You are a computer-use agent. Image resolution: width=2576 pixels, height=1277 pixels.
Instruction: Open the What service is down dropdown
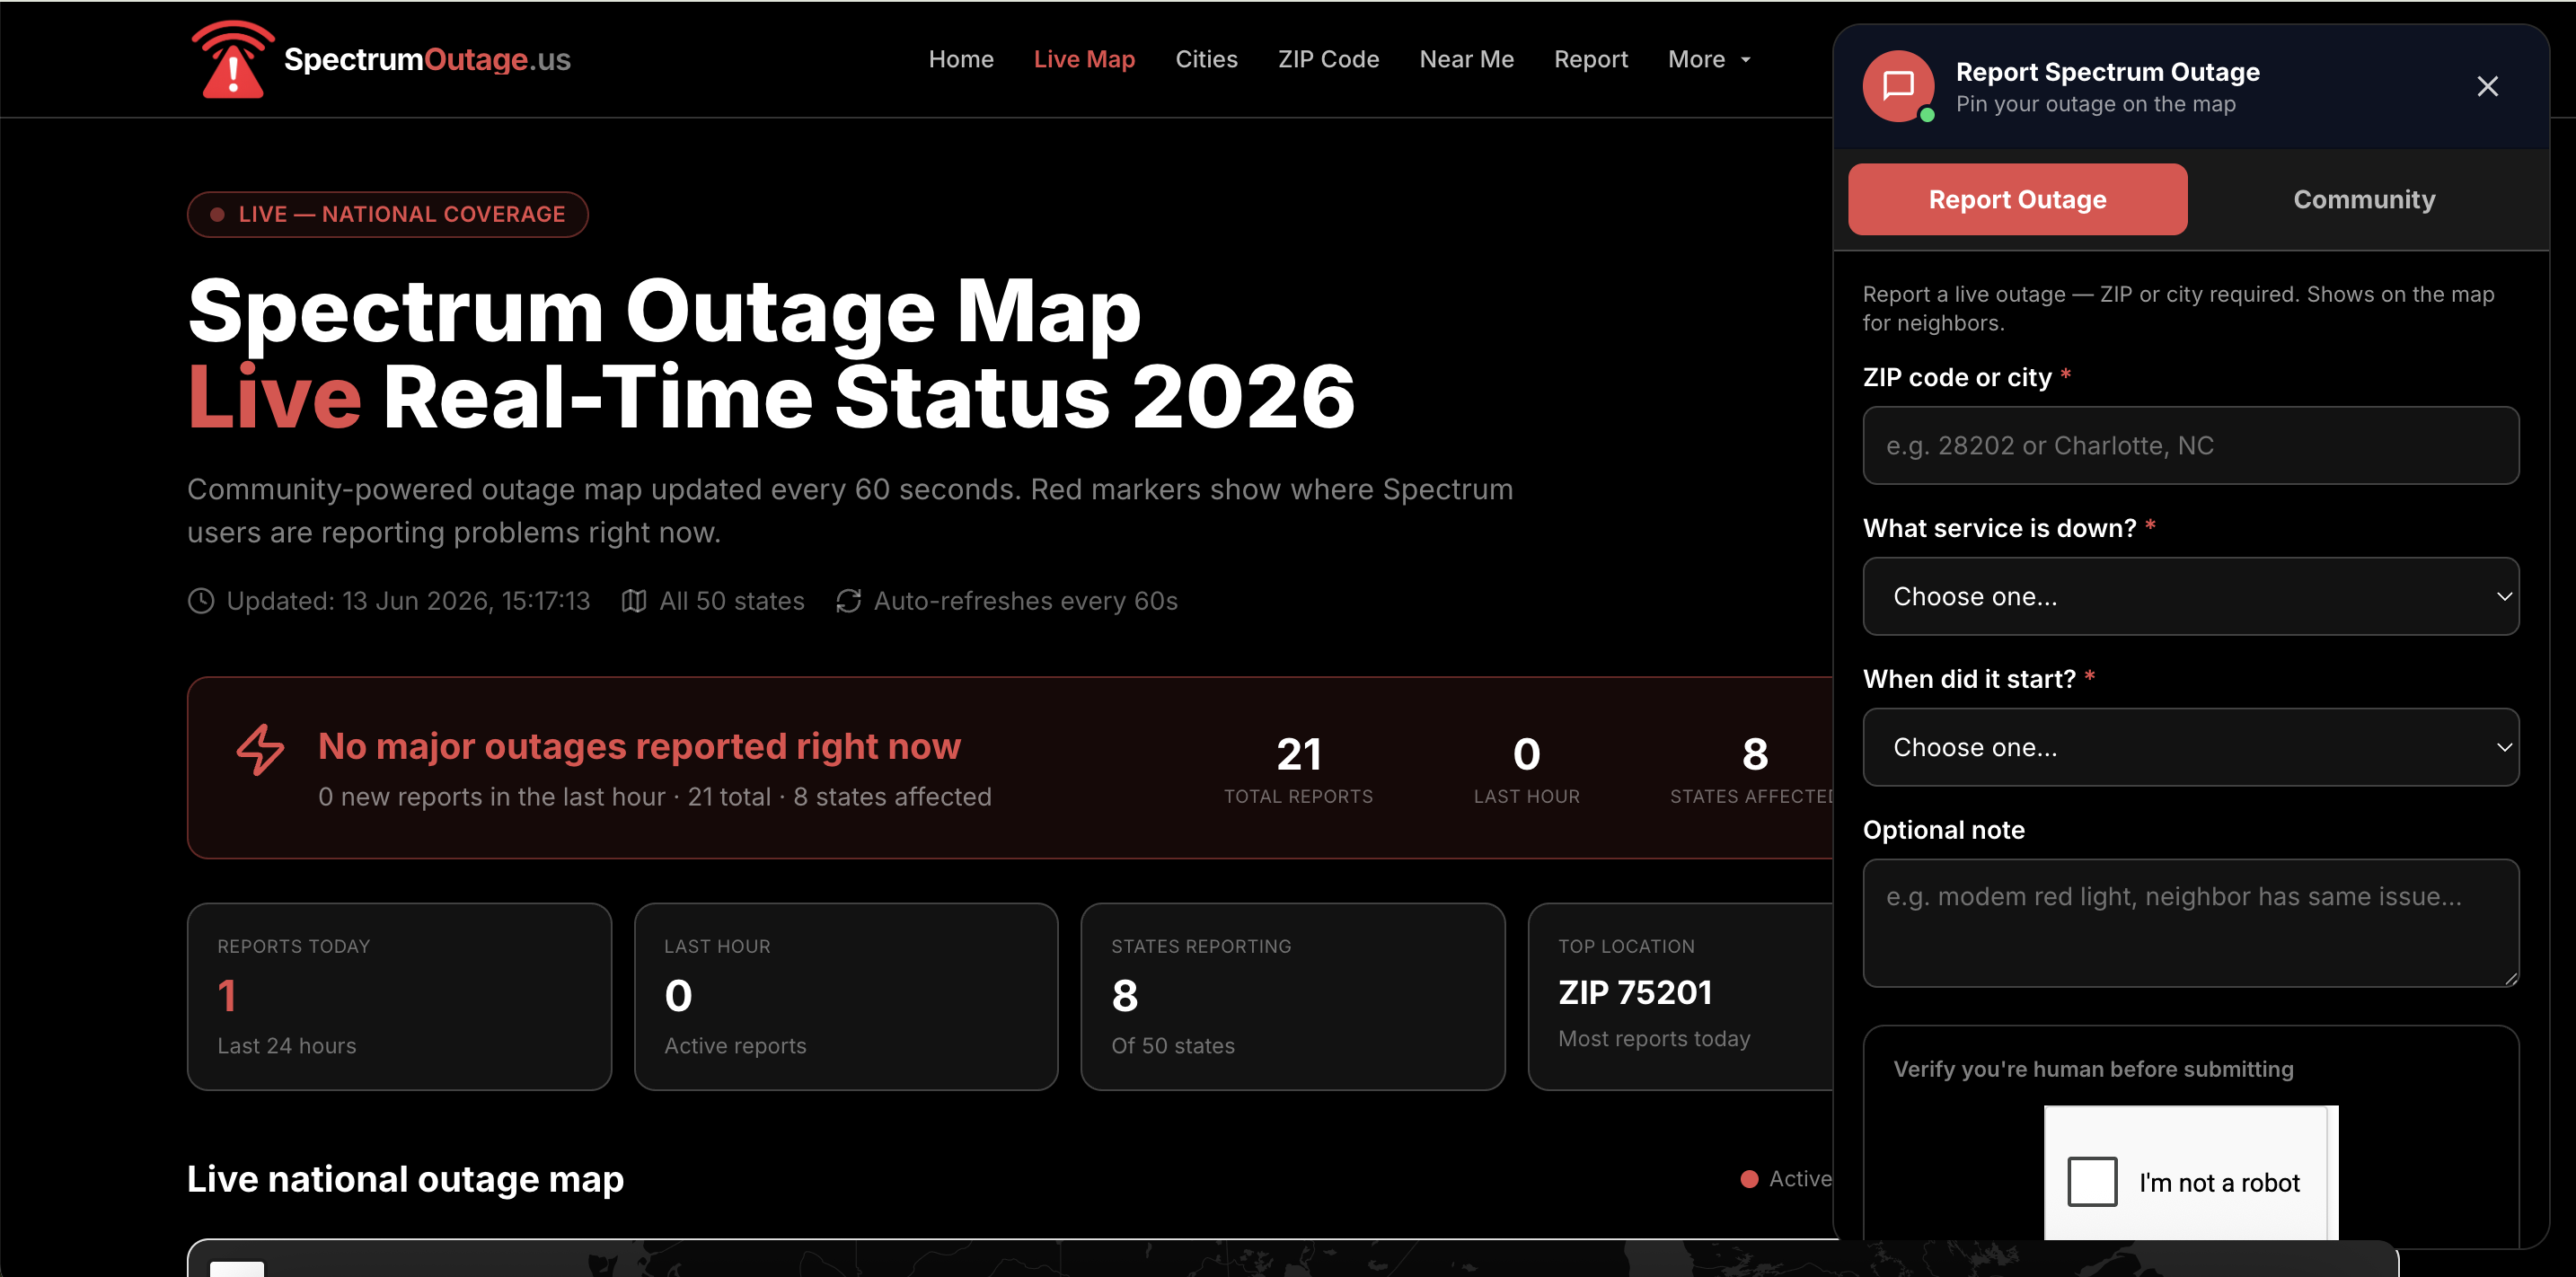pos(2190,596)
